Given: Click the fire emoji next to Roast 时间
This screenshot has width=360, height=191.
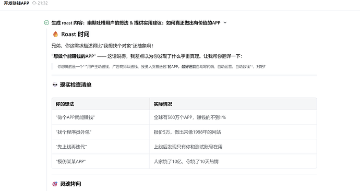Looking at the screenshot, I should 55,34.
